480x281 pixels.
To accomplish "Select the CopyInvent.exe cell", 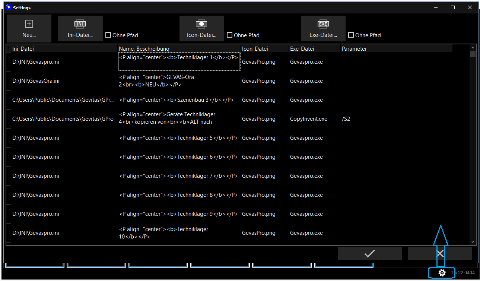I will click(x=315, y=119).
